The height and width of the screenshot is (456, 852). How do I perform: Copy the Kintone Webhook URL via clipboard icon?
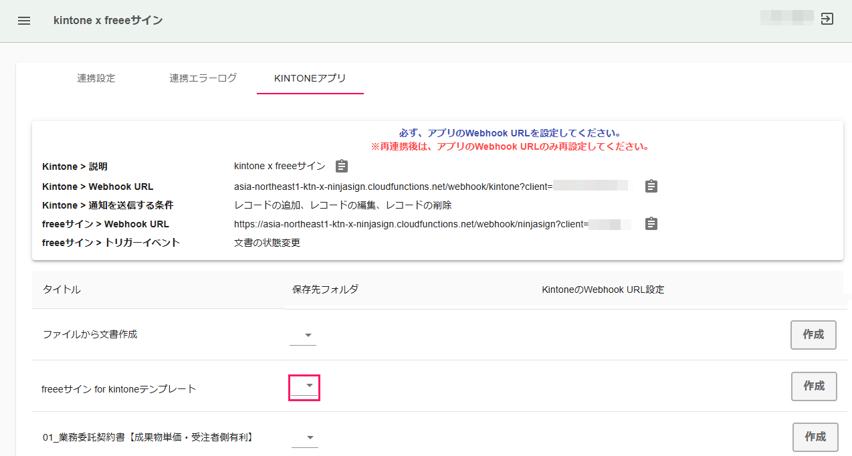[651, 187]
